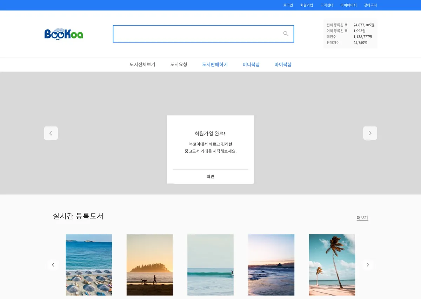The image size is (421, 299).
Task: Select the 도서요청 menu item
Action: point(179,64)
